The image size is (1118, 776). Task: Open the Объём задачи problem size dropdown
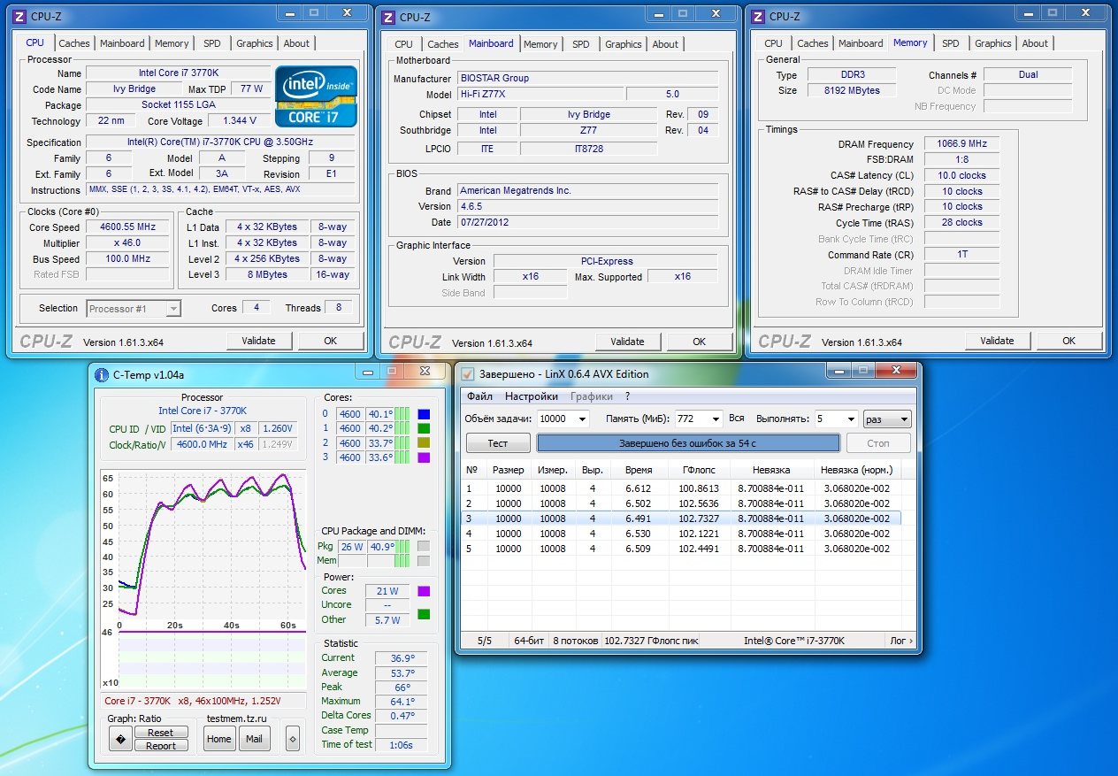click(581, 419)
